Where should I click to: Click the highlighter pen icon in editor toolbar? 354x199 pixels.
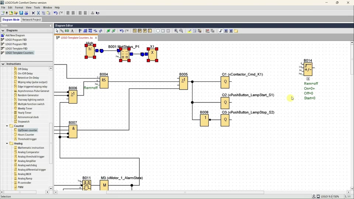click(x=190, y=31)
